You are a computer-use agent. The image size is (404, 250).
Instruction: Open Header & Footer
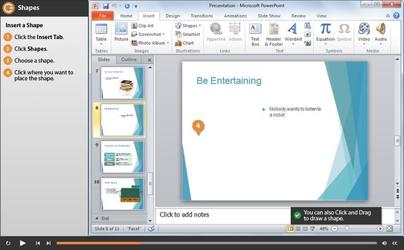coord(273,35)
